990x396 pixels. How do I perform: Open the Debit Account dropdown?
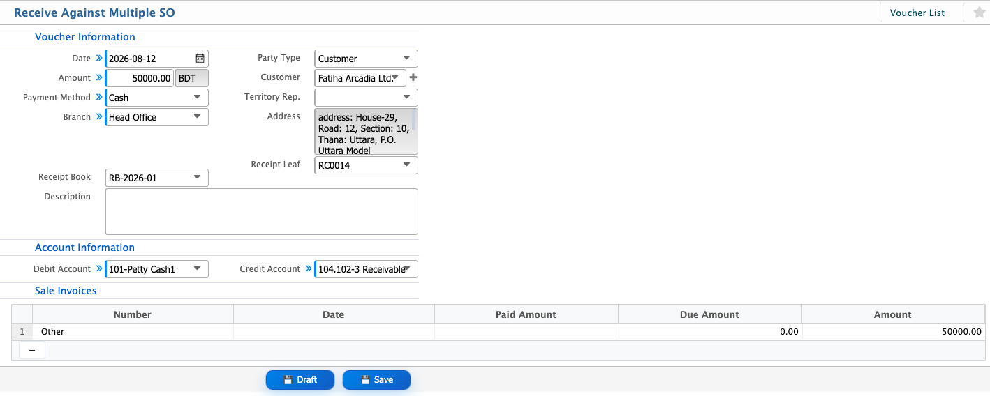(156, 269)
